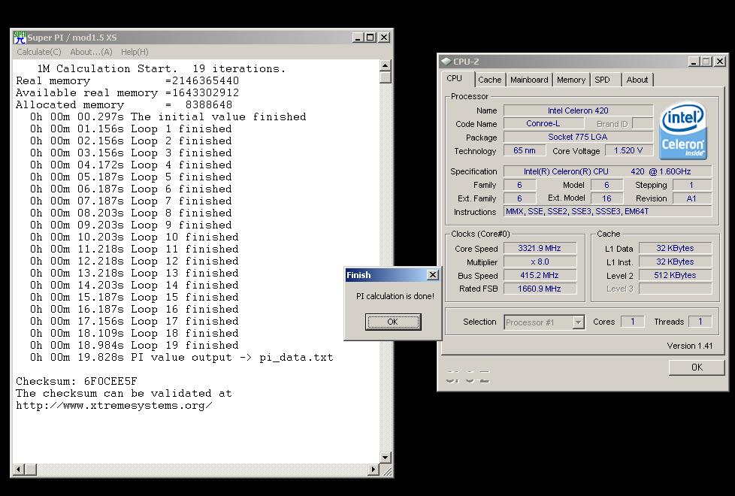Click the Code Name field Conroe-L
The height and width of the screenshot is (496, 735).
[x=543, y=124]
